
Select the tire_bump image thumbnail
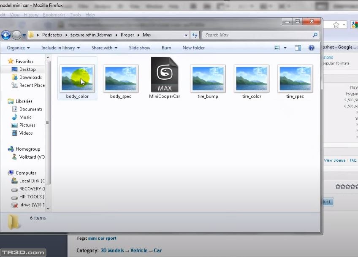(208, 78)
